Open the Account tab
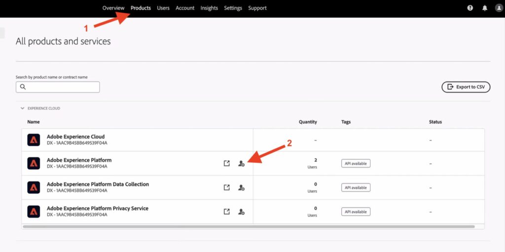Screen dimensions: 505x252 pos(185,8)
